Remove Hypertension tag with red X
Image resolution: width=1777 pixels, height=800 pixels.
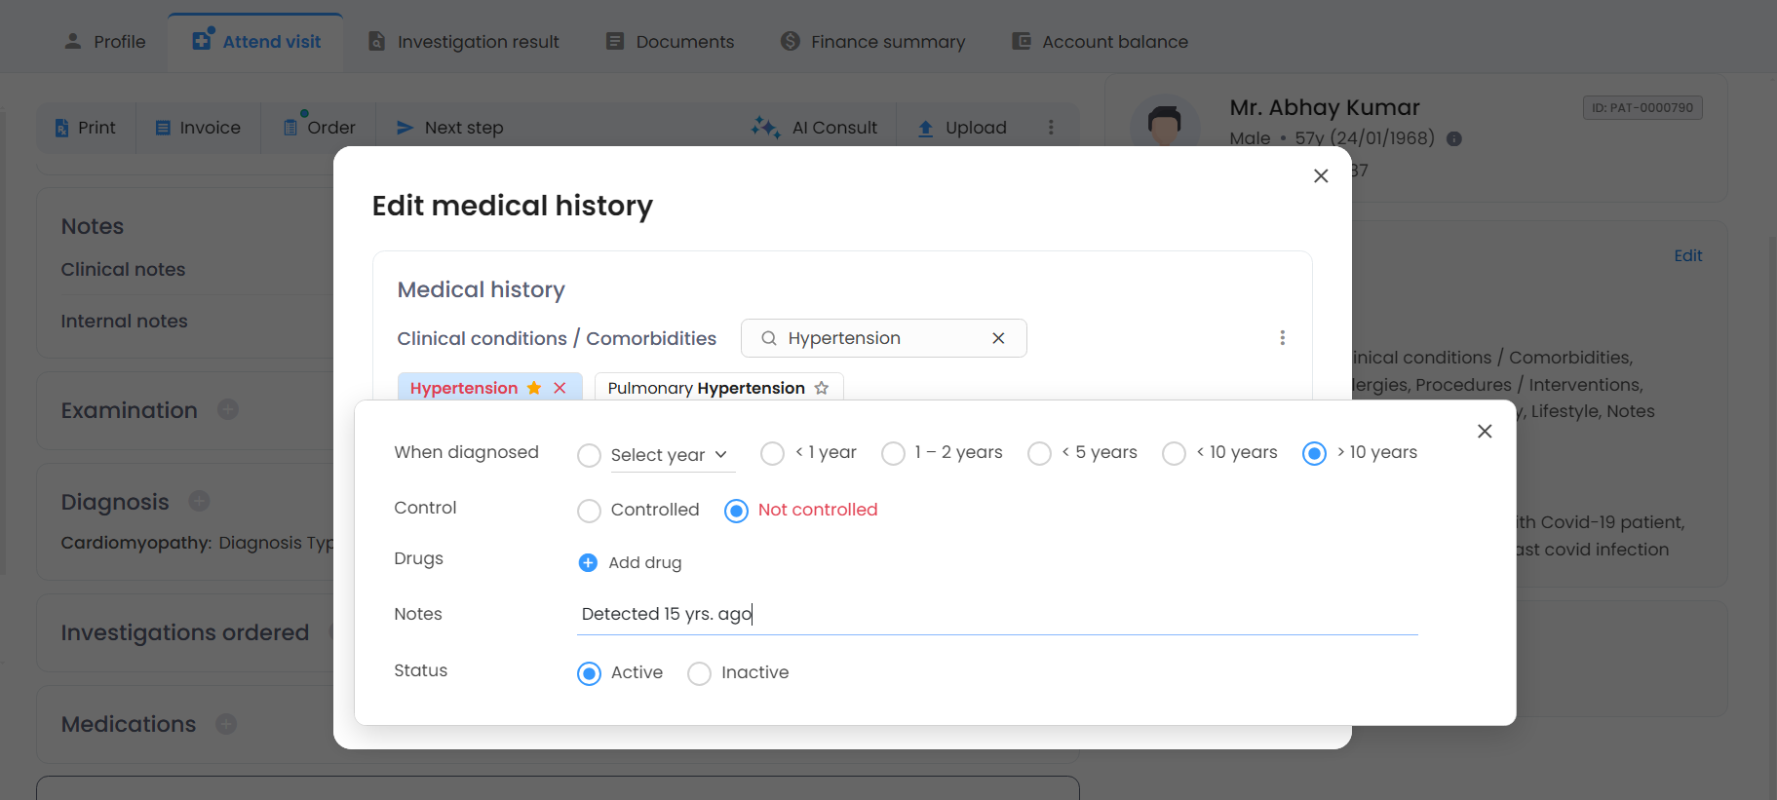[x=560, y=388]
